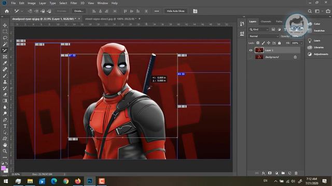Select the Pen tool
Image resolution: width=332 pixels, height=186 pixels.
click(5, 120)
